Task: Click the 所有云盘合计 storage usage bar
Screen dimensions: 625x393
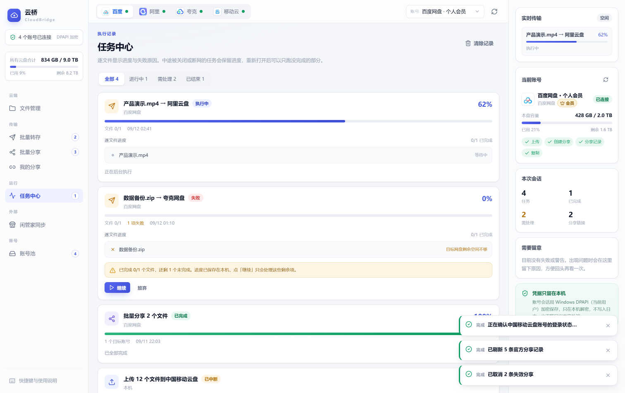Action: (x=44, y=67)
